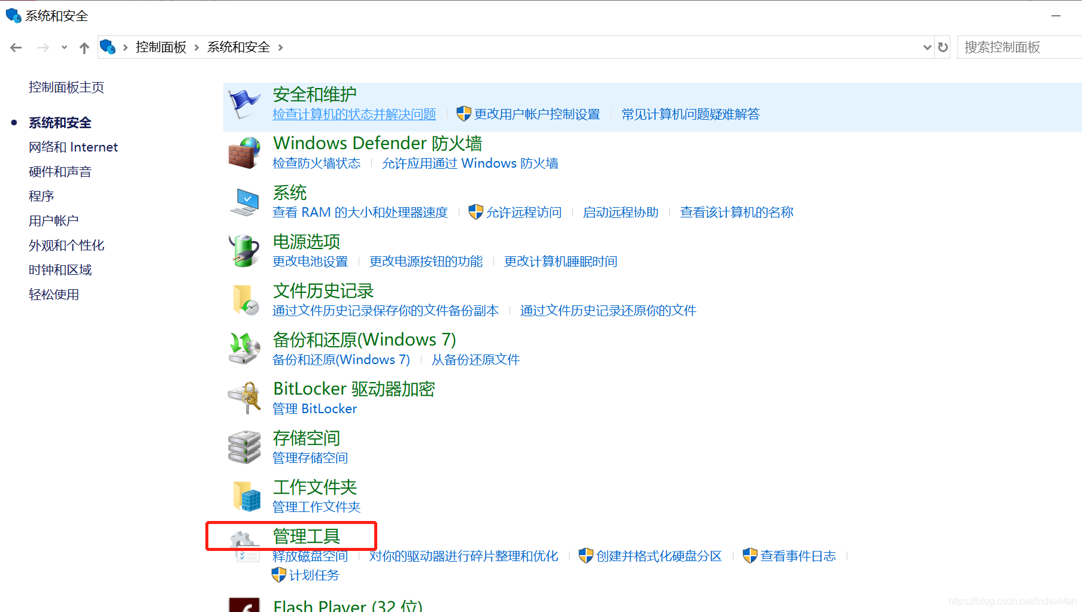Viewport: 1082px width, 612px height.
Task: Click the forward navigation arrow
Action: point(43,47)
